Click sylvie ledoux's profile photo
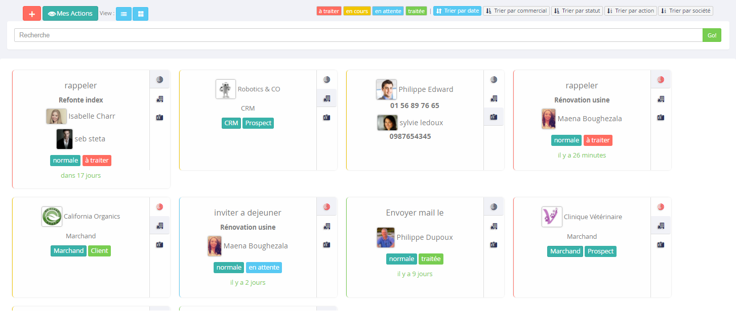 (387, 123)
